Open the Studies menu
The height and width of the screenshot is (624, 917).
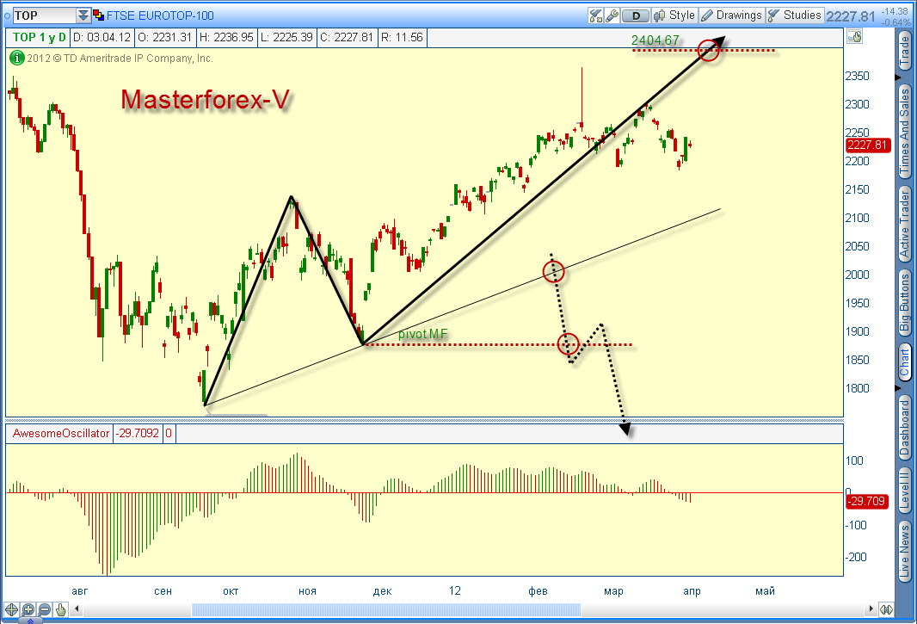click(x=794, y=15)
